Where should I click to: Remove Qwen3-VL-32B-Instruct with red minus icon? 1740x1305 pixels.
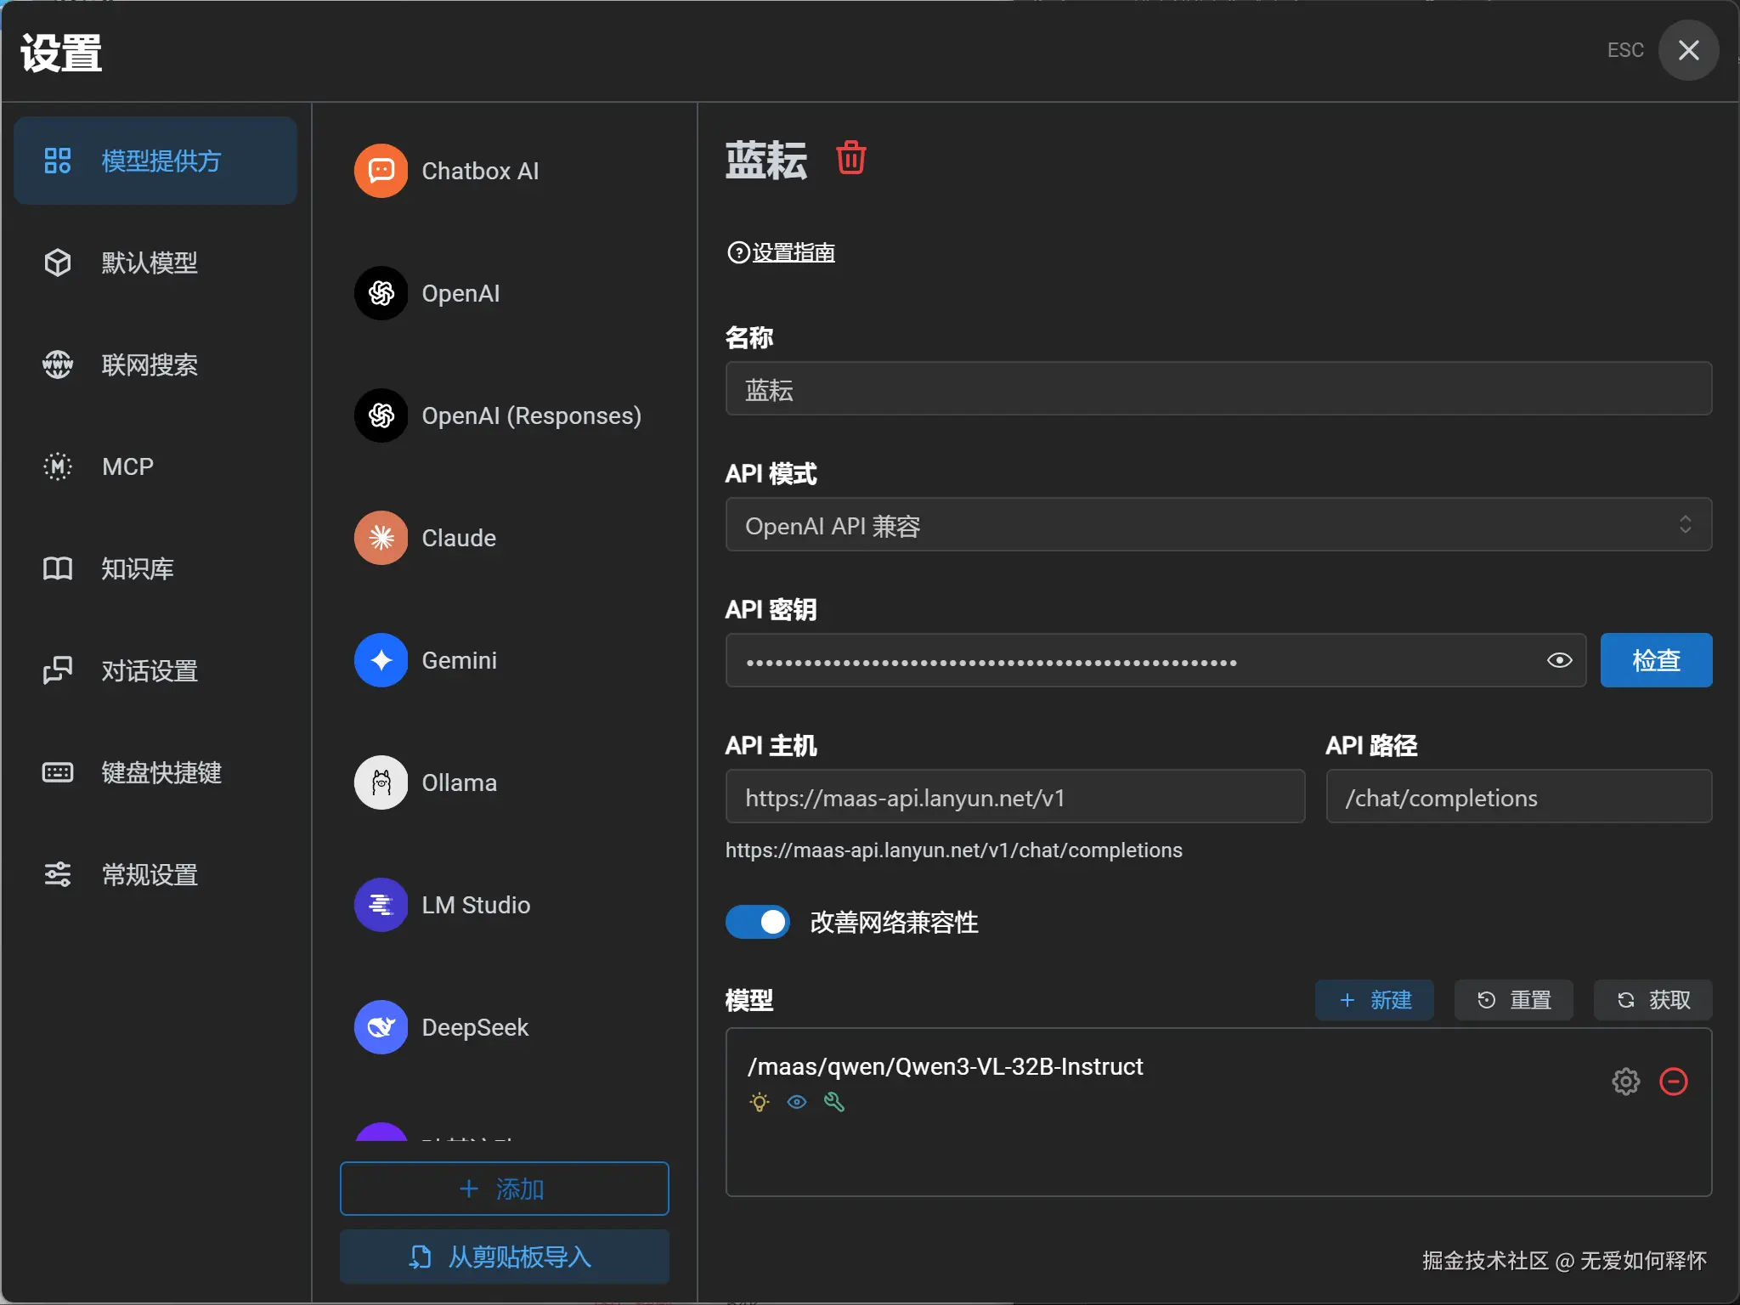point(1673,1082)
